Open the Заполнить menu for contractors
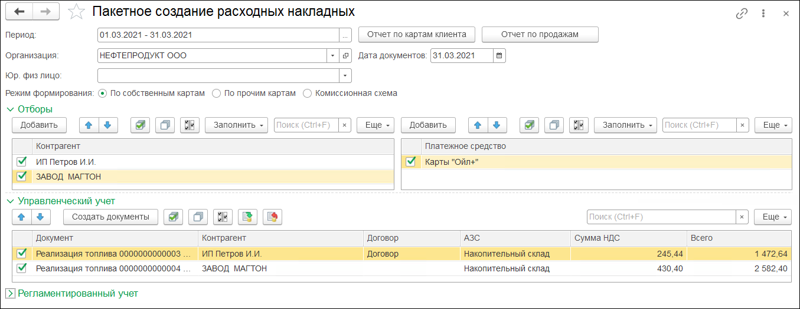The image size is (800, 309). coord(236,125)
